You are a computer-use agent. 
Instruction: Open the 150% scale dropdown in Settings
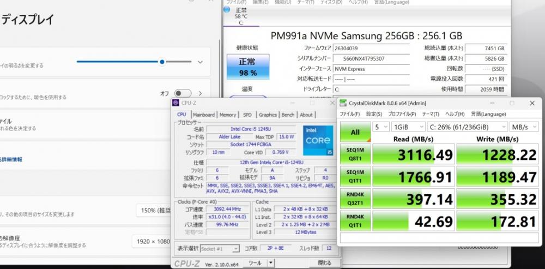154,210
